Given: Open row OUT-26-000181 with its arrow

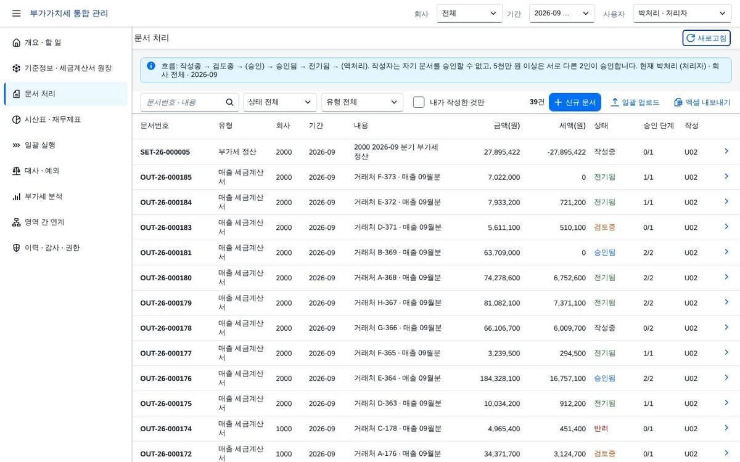Looking at the screenshot, I should click(x=726, y=252).
